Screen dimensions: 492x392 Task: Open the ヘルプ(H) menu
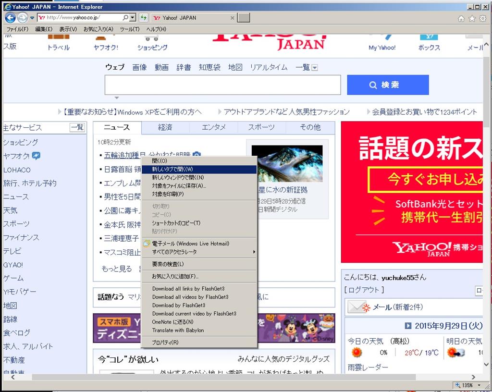coord(156,29)
